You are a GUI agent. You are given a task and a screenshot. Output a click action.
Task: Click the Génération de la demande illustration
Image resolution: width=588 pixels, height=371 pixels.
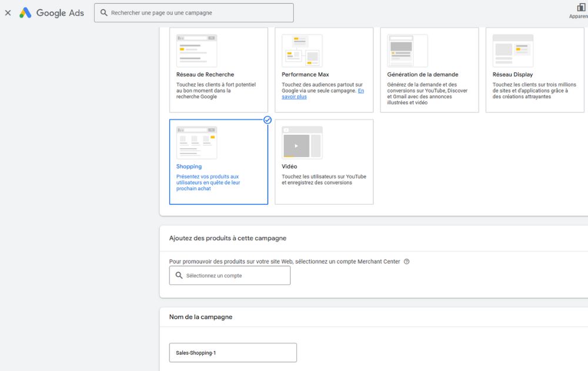coord(407,51)
